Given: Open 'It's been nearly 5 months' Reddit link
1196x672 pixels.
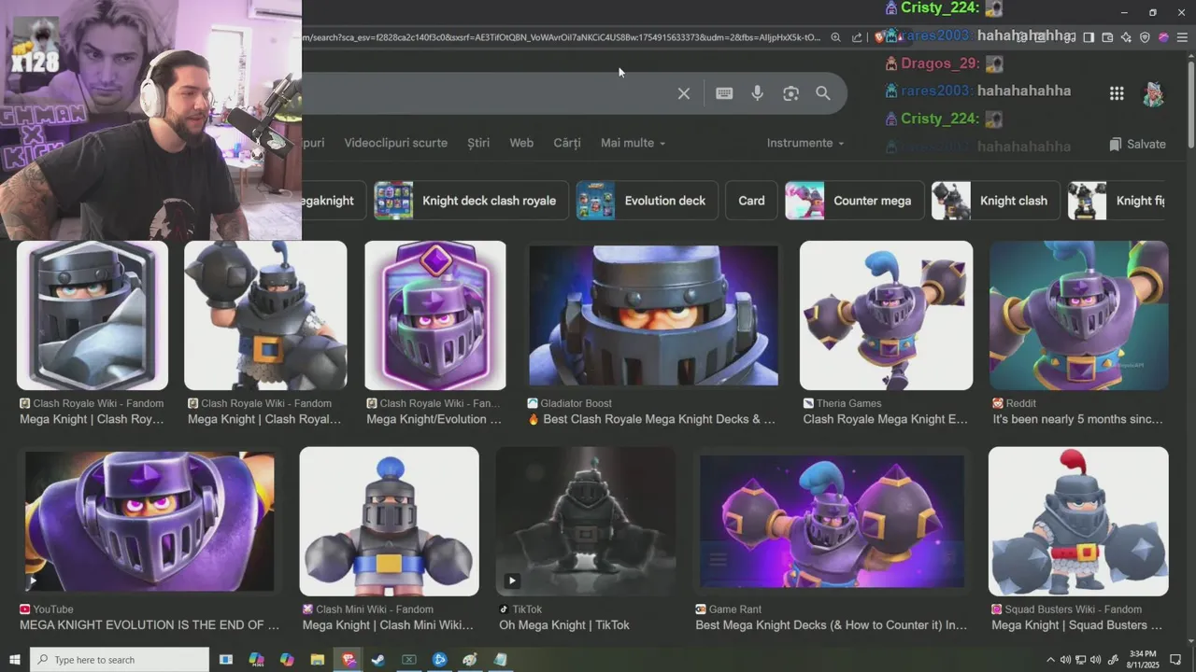Looking at the screenshot, I should (x=1077, y=419).
